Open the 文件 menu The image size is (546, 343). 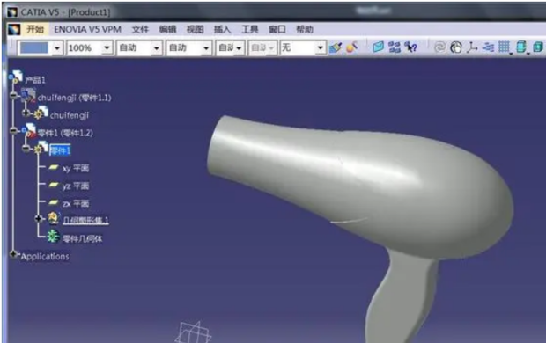140,29
